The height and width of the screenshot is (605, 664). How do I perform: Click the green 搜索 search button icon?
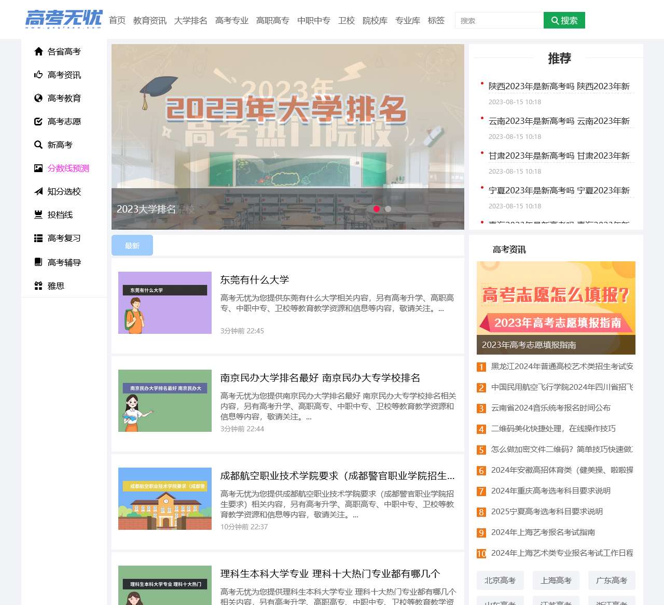[555, 20]
